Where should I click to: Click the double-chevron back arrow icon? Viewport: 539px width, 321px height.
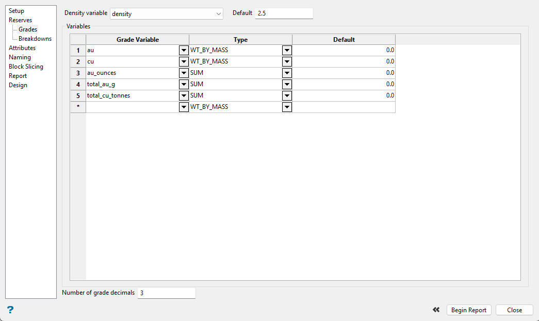(436, 310)
